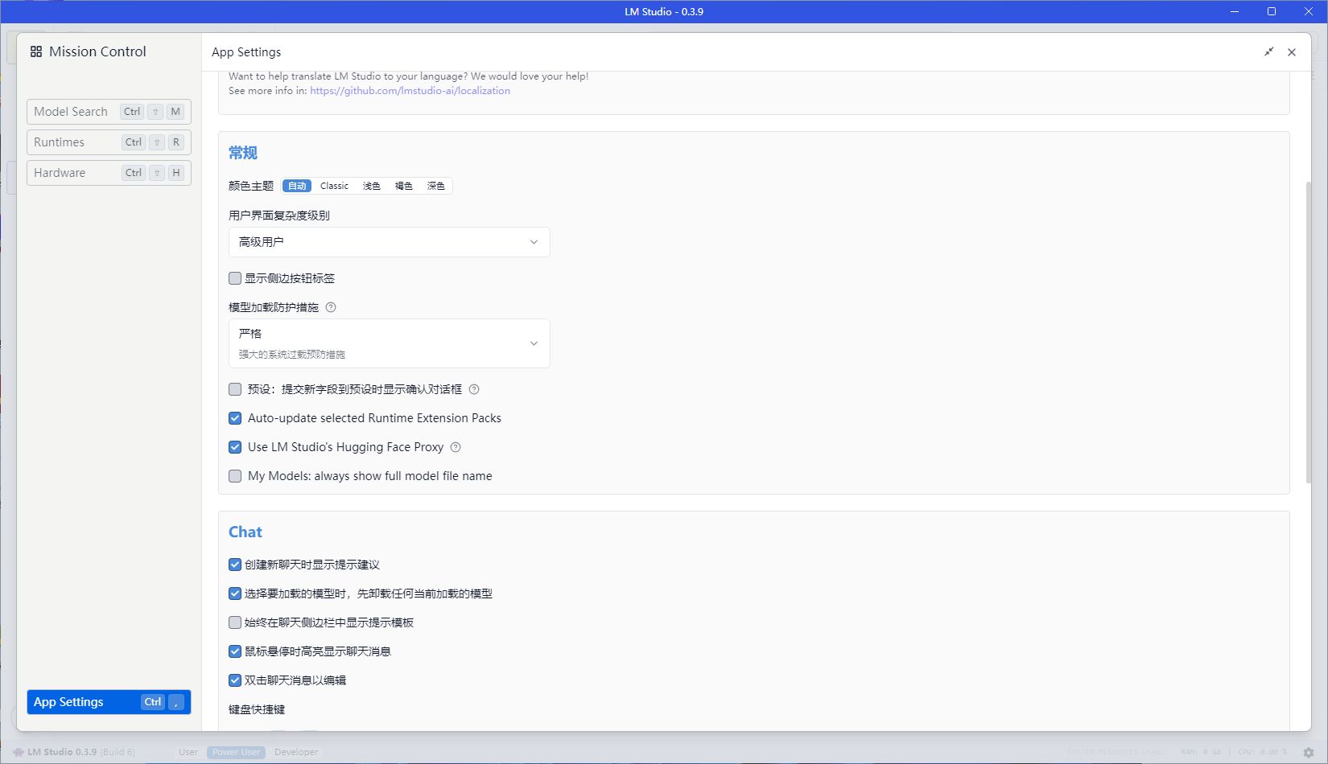This screenshot has width=1328, height=764.
Task: Click the gear icon in the status bar
Action: (x=1309, y=753)
